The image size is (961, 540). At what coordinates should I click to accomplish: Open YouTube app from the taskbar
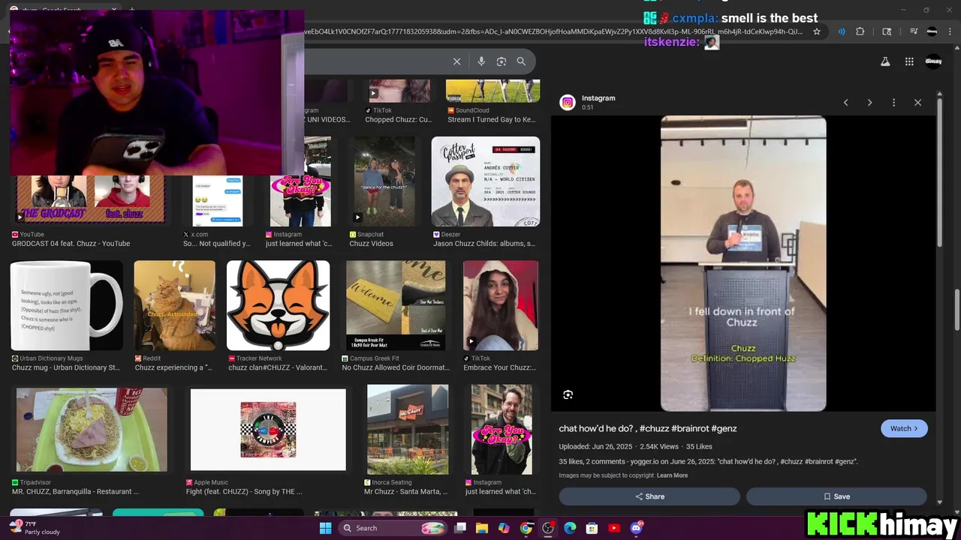(x=614, y=528)
